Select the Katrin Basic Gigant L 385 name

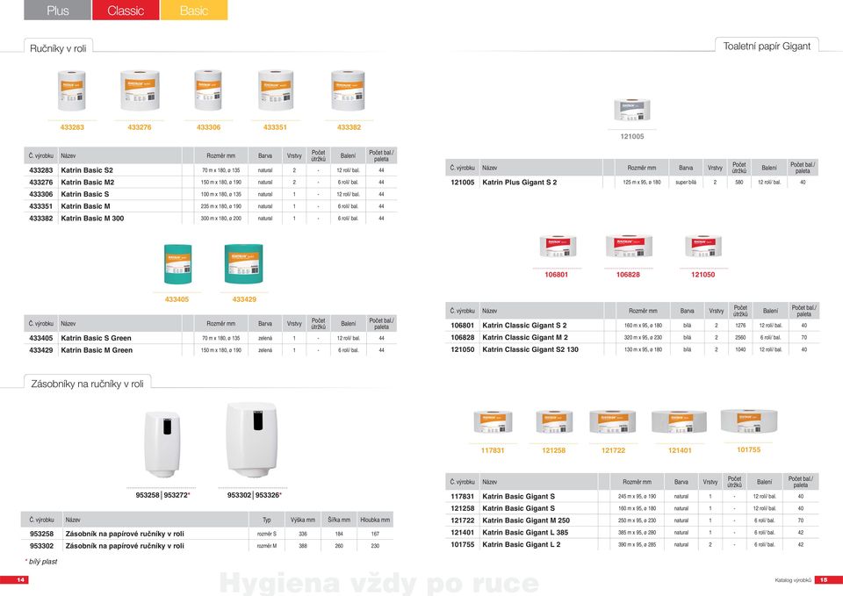point(525,533)
